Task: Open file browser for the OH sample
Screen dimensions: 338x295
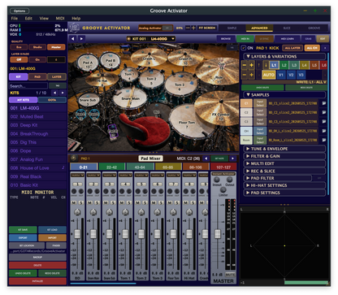Action: (323, 131)
